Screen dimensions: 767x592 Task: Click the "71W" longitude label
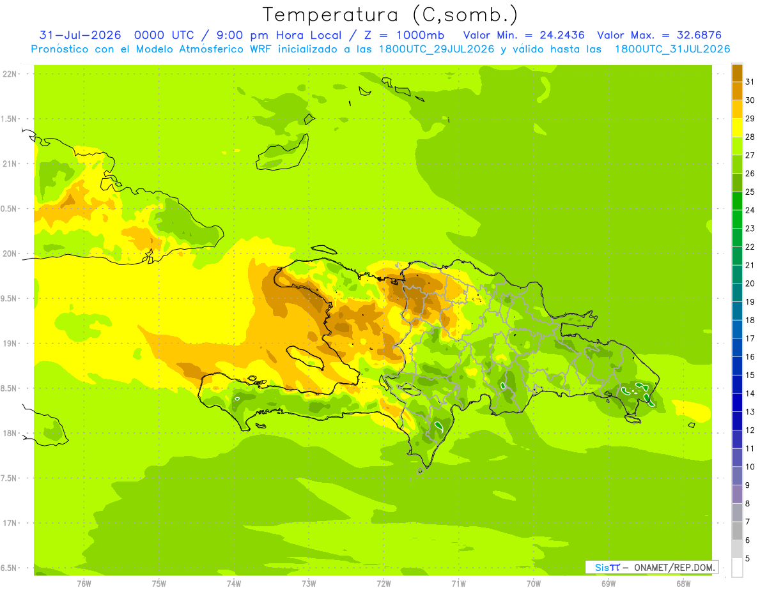point(458,584)
